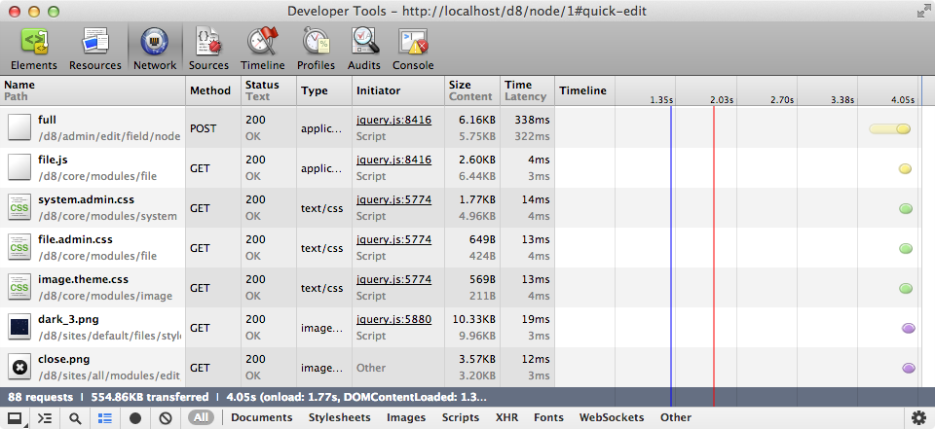Screen dimensions: 935x429
Task: Open jquery.js:5880 link in dark_3.png row
Action: point(393,320)
